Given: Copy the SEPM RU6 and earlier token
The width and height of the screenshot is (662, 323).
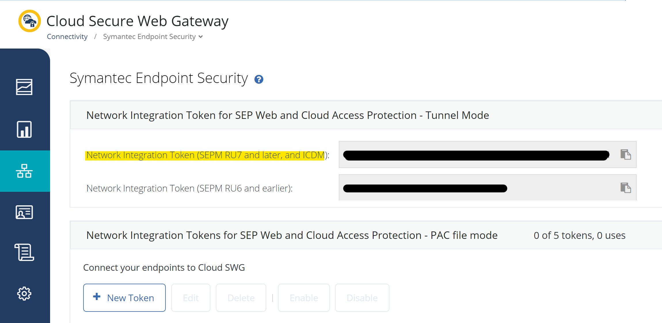Looking at the screenshot, I should tap(625, 188).
